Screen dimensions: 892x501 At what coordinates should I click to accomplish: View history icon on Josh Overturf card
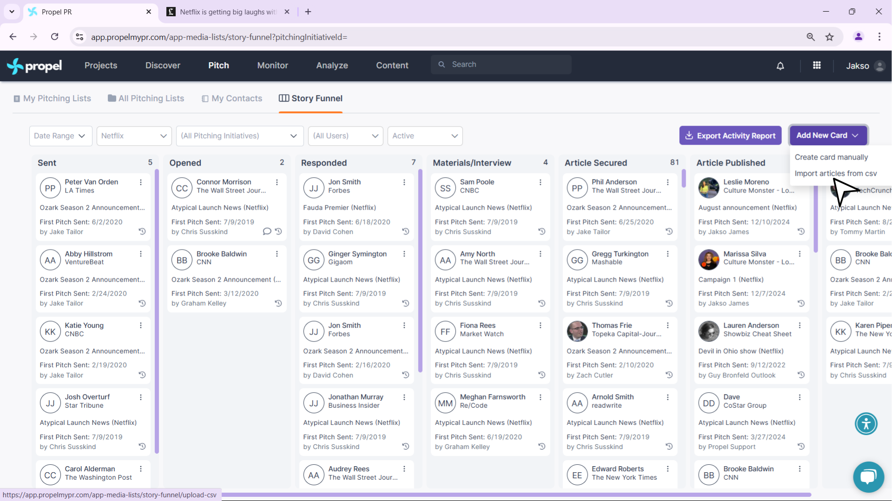[x=142, y=446]
